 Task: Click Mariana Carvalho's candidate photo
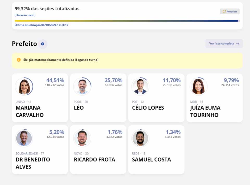pos(24,86)
